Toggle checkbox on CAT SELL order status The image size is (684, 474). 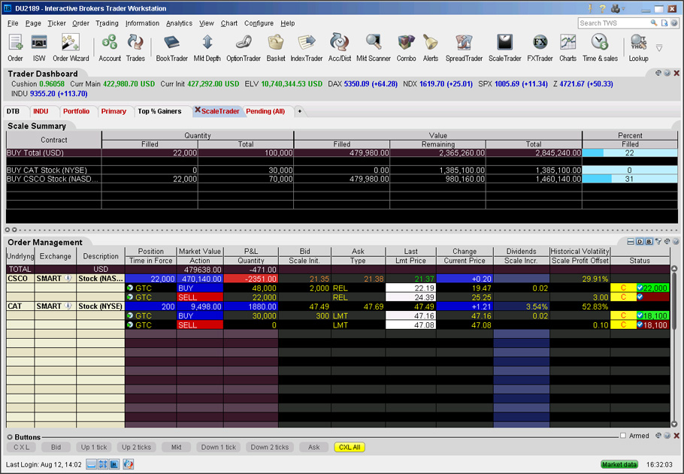click(640, 325)
